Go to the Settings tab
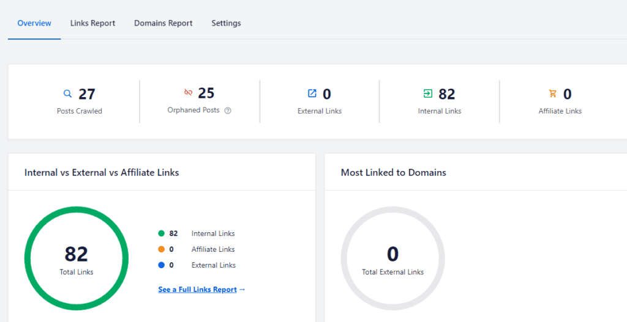This screenshot has height=322, width=627. coord(227,23)
